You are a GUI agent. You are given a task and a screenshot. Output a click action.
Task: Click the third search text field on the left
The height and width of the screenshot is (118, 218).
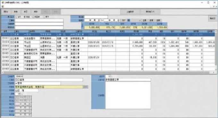tap(39, 27)
